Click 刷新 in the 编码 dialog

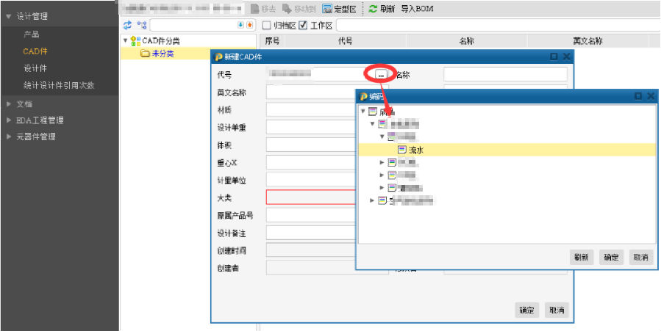pyautogui.click(x=582, y=258)
